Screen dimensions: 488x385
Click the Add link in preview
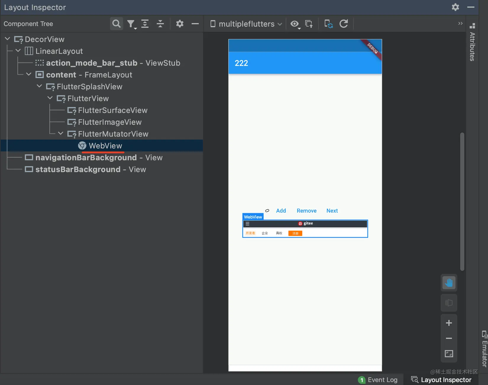[x=281, y=211]
